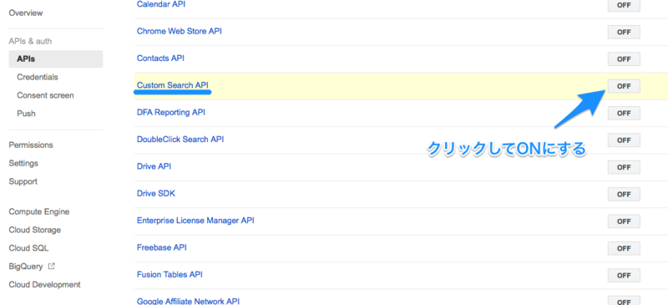Enable the Freebase API switch

click(624, 248)
